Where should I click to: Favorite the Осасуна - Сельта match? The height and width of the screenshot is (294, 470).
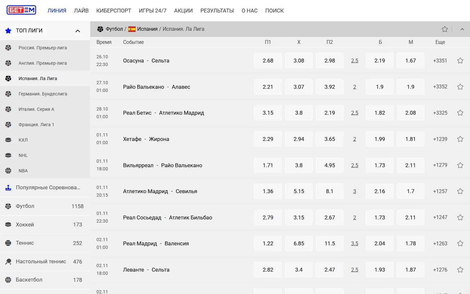(x=460, y=61)
